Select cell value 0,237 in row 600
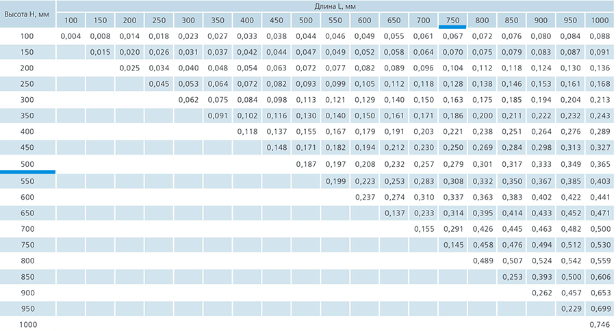The image size is (616, 331). (x=365, y=197)
